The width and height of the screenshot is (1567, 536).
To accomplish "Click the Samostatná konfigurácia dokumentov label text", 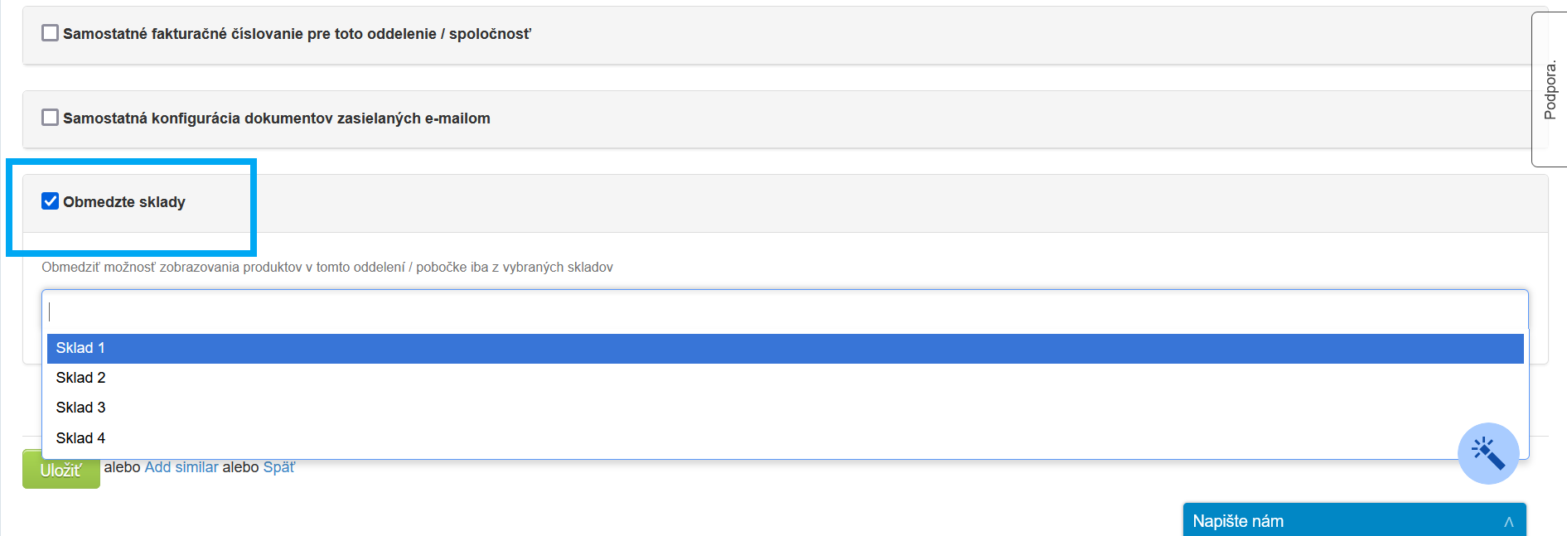I will point(277,118).
